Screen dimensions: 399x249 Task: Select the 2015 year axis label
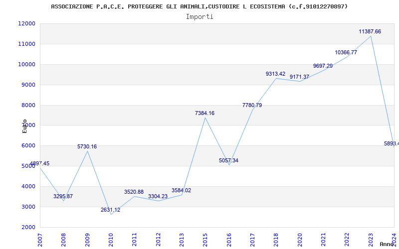pyautogui.click(x=205, y=240)
